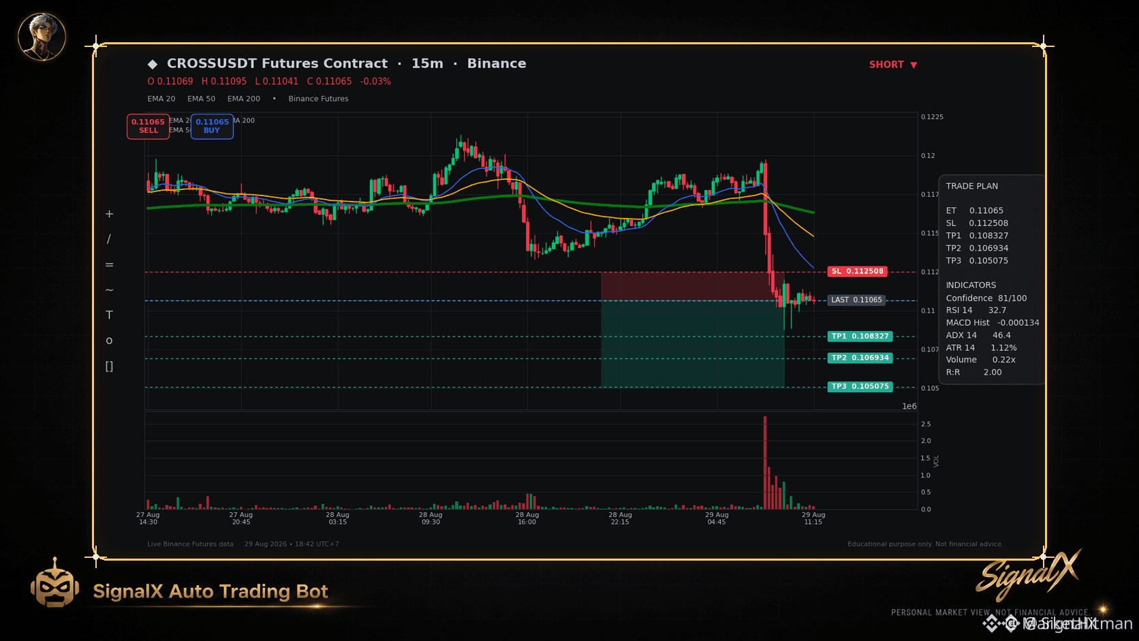1139x641 pixels.
Task: Open the round profile avatar
Action: click(x=42, y=36)
